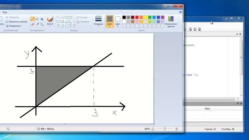Activate Цвет 2 background color button
Image resolution: width=249 pixels, height=140 pixels.
pos(117,22)
